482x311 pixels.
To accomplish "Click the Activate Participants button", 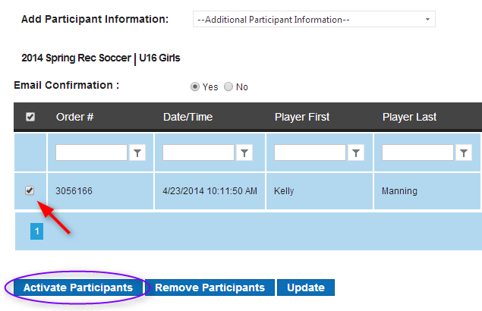I will tap(78, 287).
